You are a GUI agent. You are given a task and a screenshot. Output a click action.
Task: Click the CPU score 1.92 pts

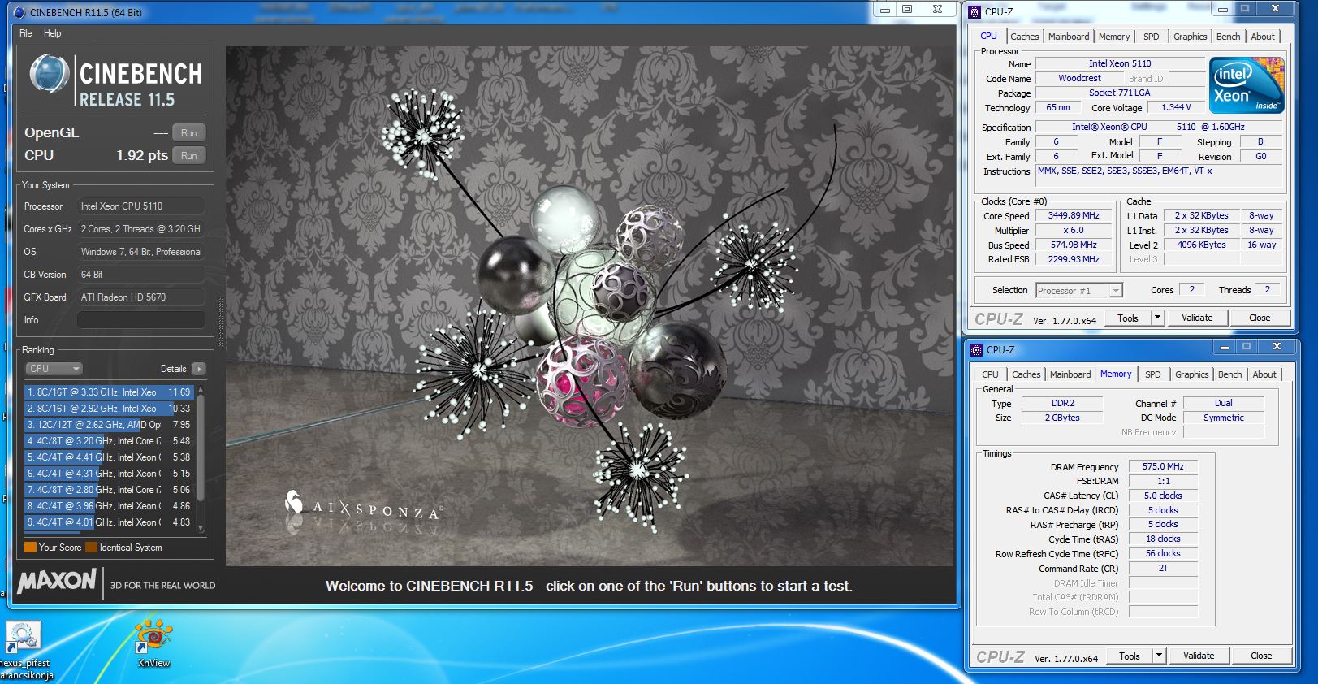coord(142,155)
